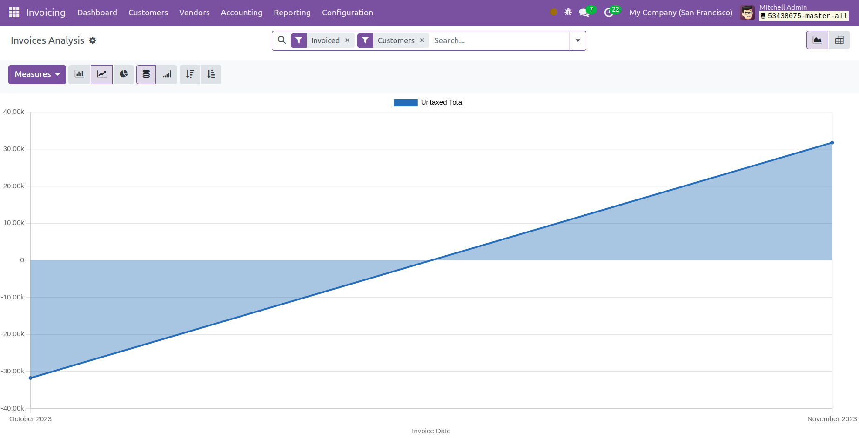Open the apps grid home menu

click(14, 13)
